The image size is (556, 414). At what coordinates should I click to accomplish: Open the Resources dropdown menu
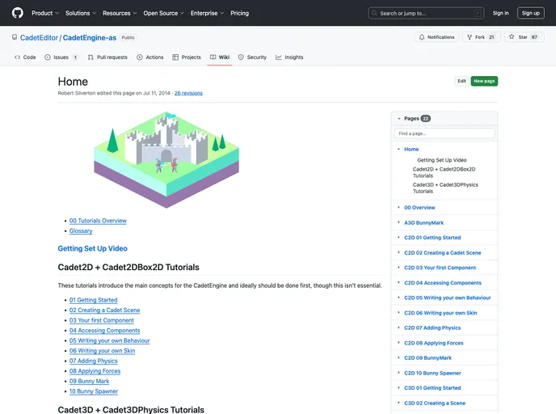pos(120,13)
